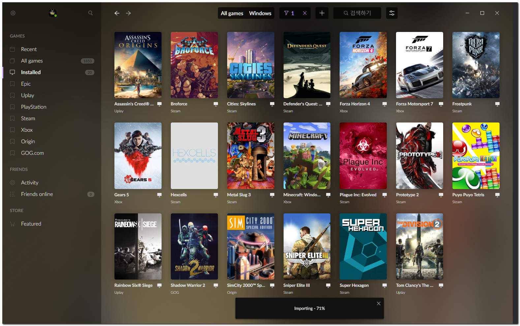Click the installed monitor icon beside Forza Horizon 4

(384, 104)
